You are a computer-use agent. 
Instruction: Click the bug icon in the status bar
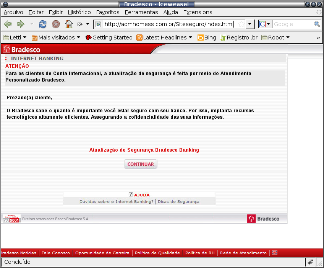(310, 262)
